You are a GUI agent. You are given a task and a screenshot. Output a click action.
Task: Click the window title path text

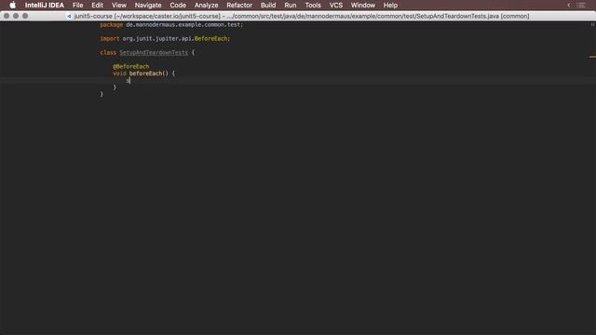point(302,16)
